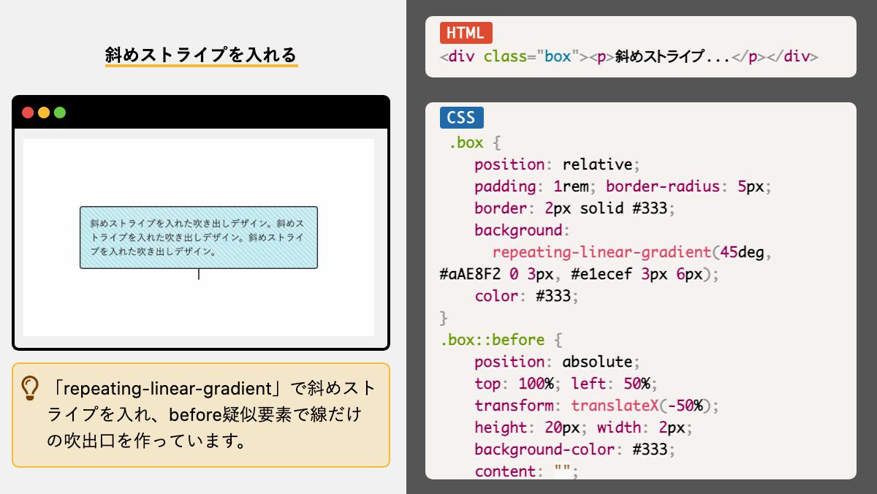Click the CSS label badge
The height and width of the screenshot is (494, 877).
tap(461, 118)
